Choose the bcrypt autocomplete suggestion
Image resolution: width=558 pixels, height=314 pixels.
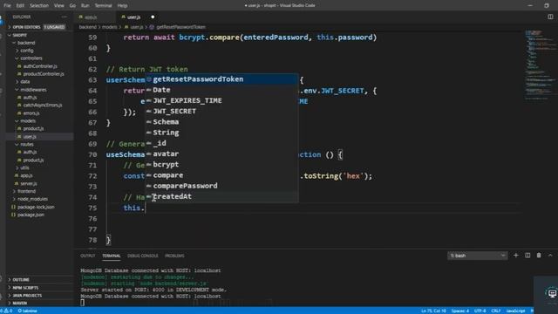click(x=221, y=165)
